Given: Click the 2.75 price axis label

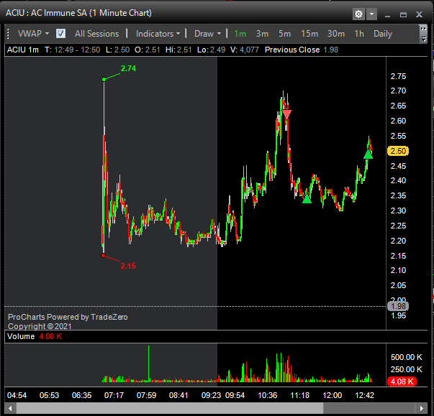Looking at the screenshot, I should [398, 76].
